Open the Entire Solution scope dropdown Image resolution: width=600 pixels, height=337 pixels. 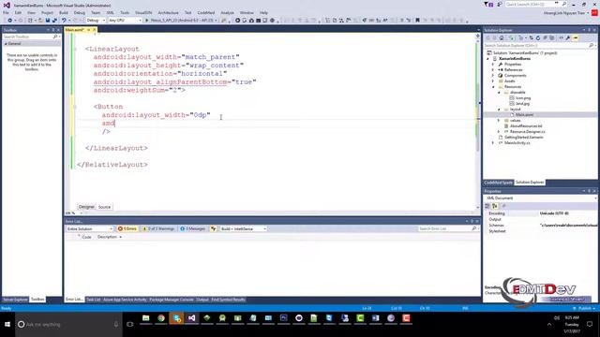[x=90, y=228]
